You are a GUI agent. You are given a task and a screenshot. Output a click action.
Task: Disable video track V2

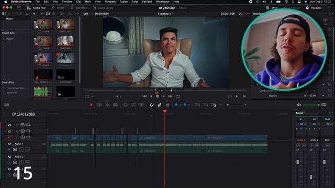pyautogui.click(x=28, y=131)
